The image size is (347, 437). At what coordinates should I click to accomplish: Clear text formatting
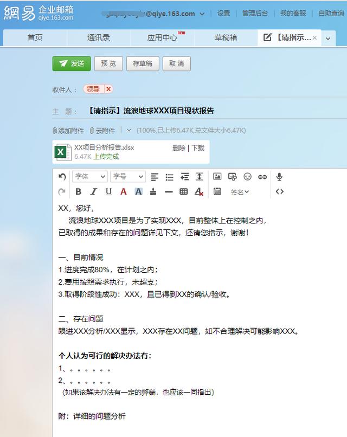coord(199,192)
